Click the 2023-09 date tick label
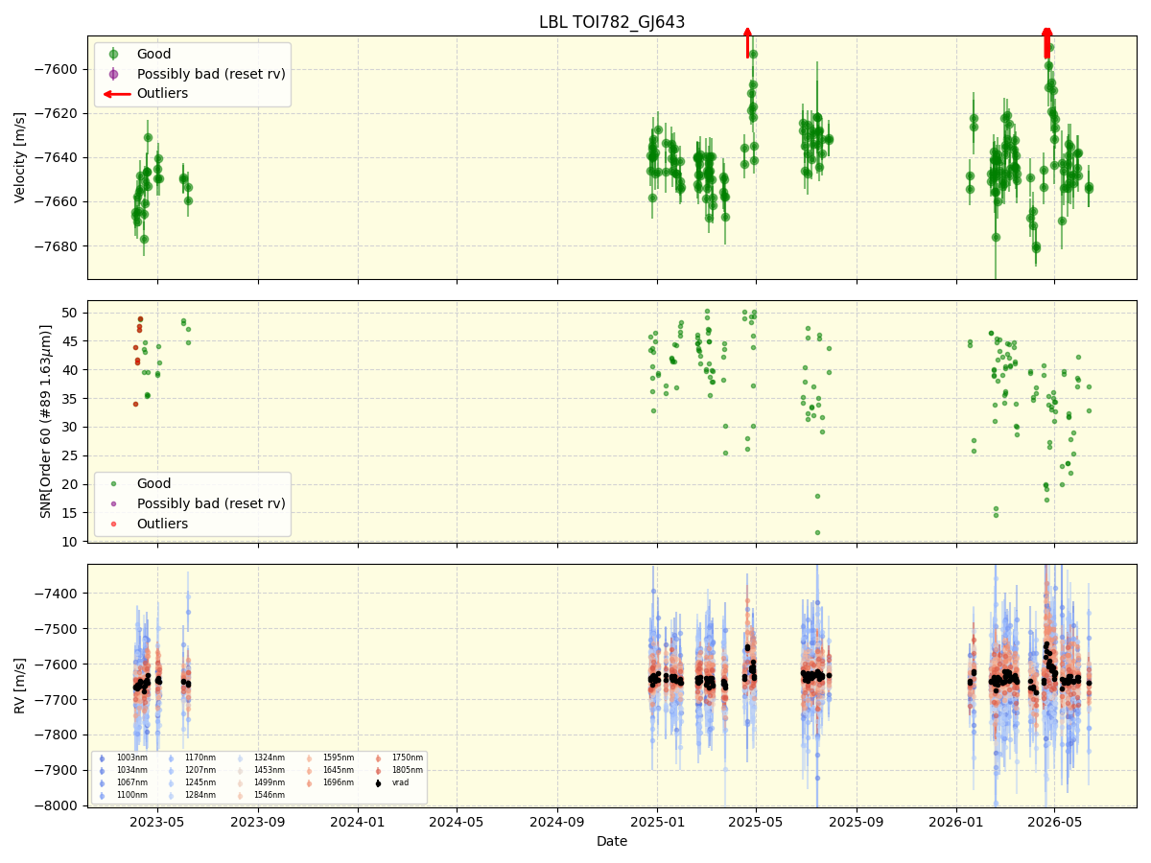 coord(258,822)
